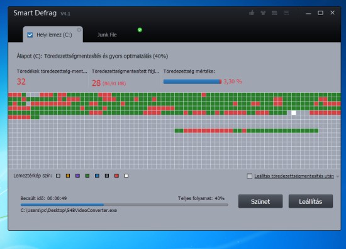Uncheck the Helyi lemez (C:) checkbox
Viewport: 346px width, 249px height.
pos(30,35)
